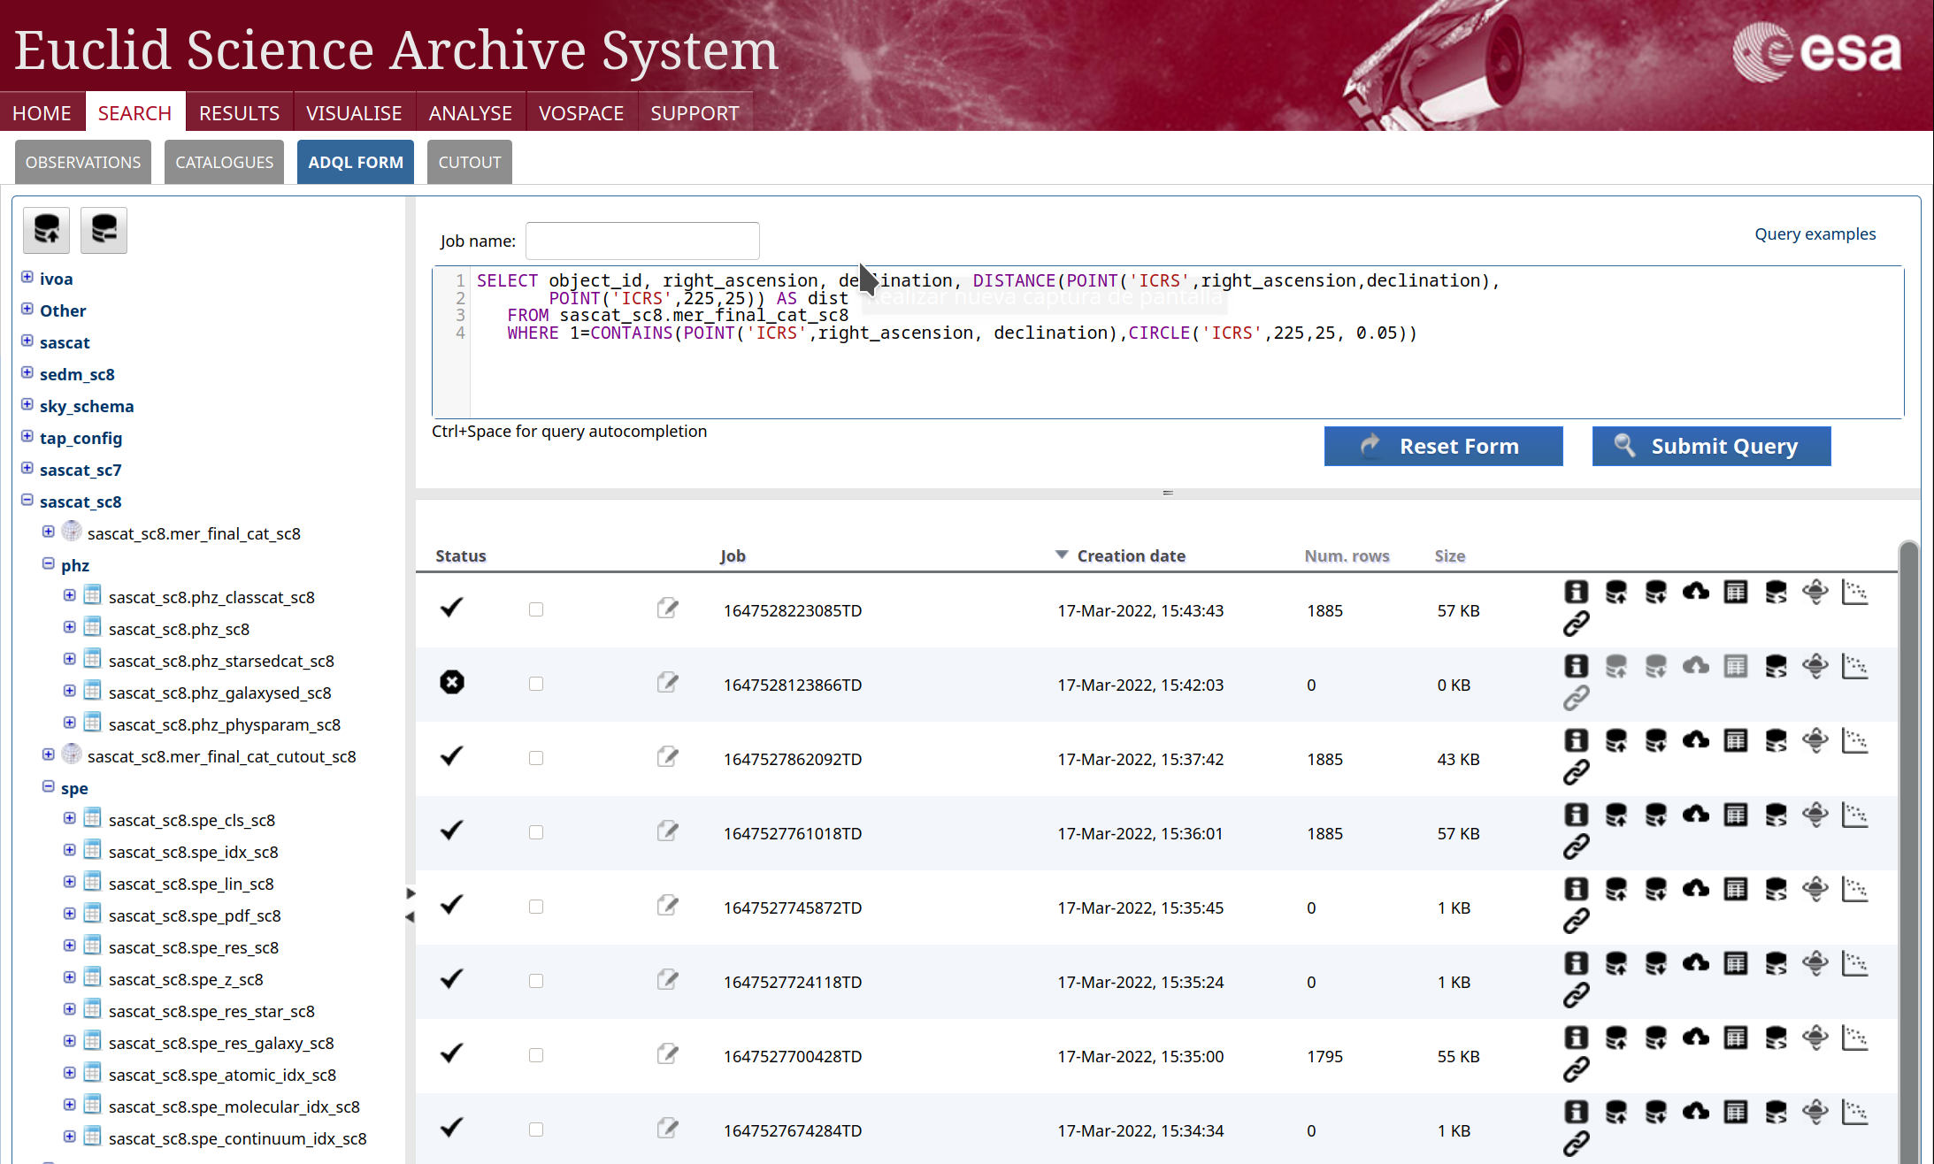Image resolution: width=1934 pixels, height=1164 pixels.
Task: Open the Query examples link
Action: [x=1815, y=234]
